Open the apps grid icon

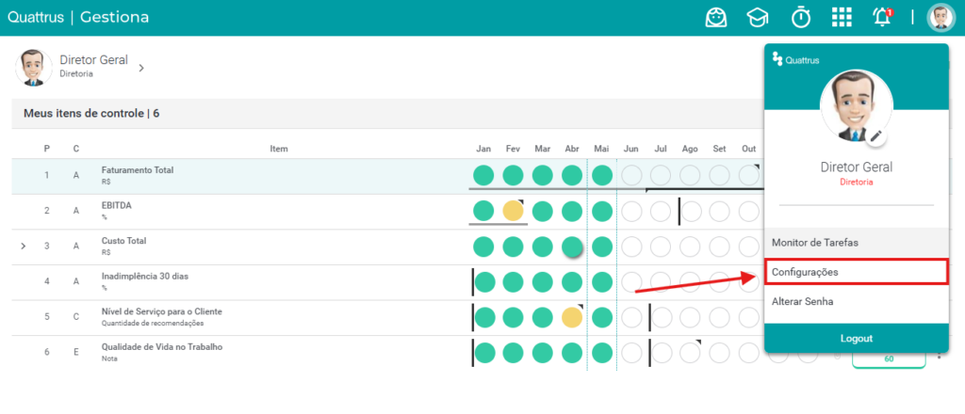[x=842, y=18]
